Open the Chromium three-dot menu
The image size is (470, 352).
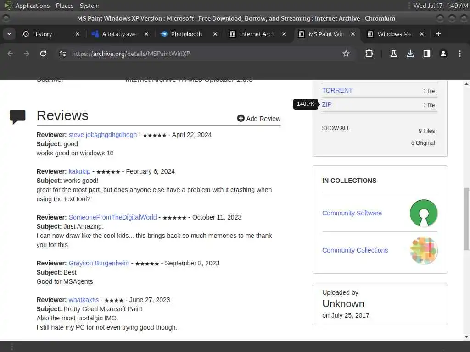click(460, 54)
